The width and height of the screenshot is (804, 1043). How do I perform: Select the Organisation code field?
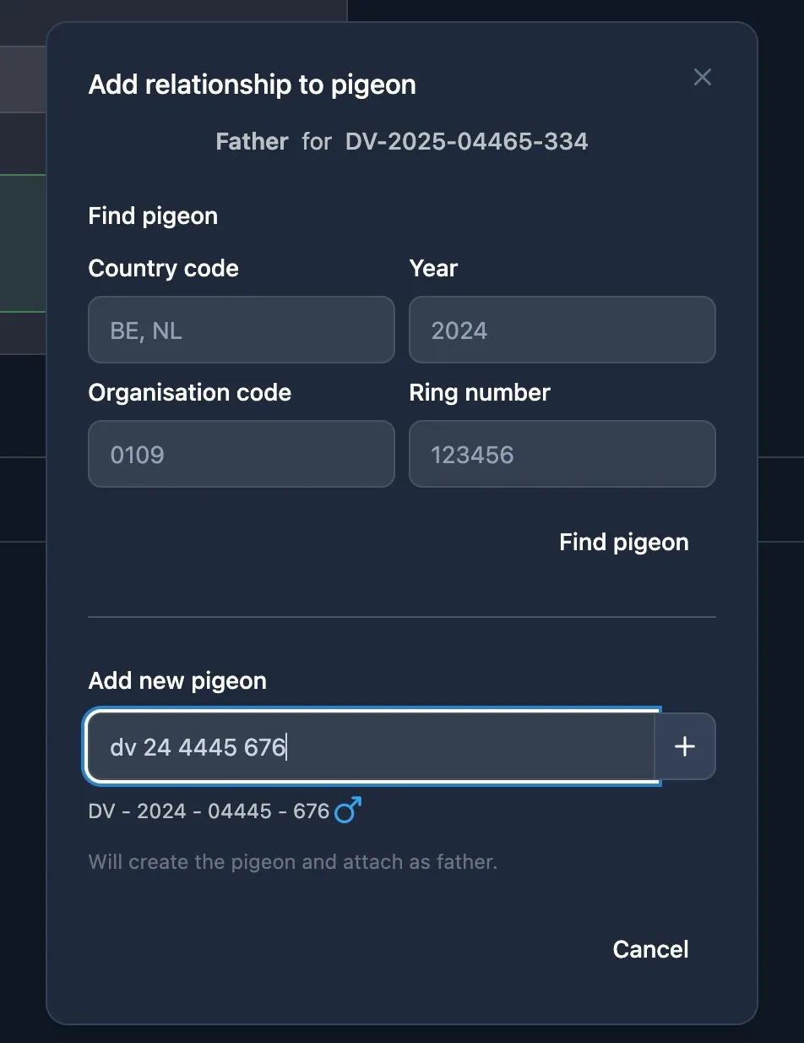tap(242, 454)
